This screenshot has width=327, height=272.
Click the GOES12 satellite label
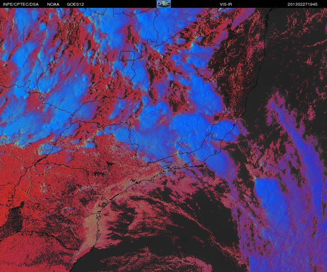(x=75, y=4)
